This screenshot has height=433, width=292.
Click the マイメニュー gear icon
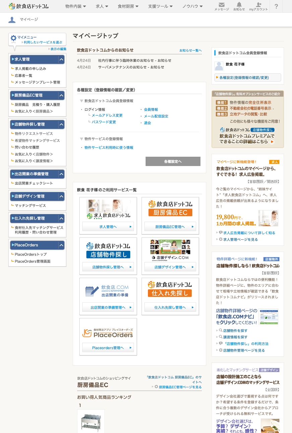point(13,38)
